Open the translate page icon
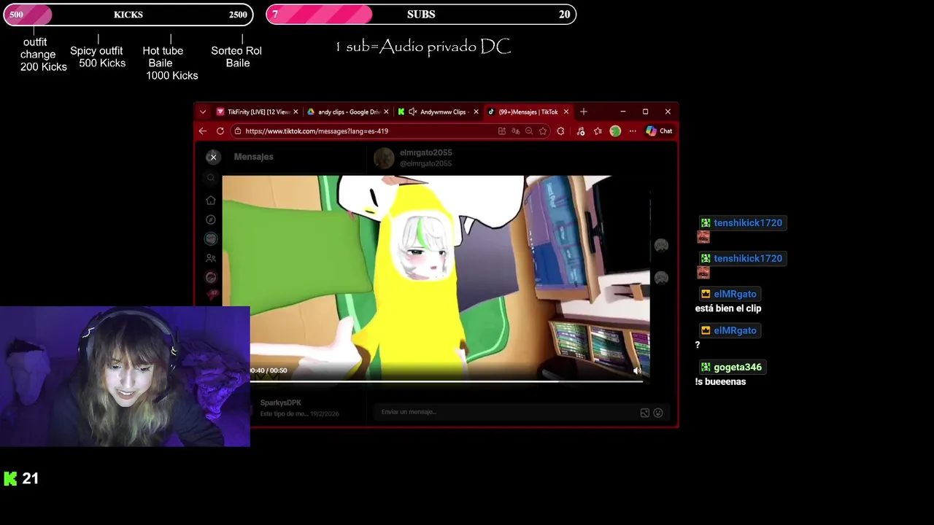Viewport: 934px width, 525px height. point(515,131)
